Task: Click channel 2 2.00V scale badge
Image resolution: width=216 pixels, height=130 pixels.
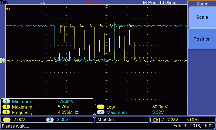Action: tap(50, 120)
